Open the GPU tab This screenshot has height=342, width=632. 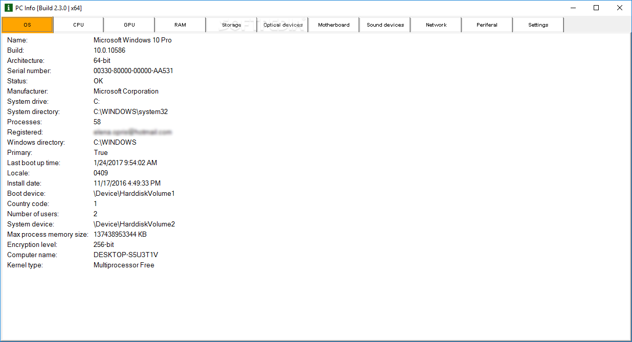click(129, 25)
